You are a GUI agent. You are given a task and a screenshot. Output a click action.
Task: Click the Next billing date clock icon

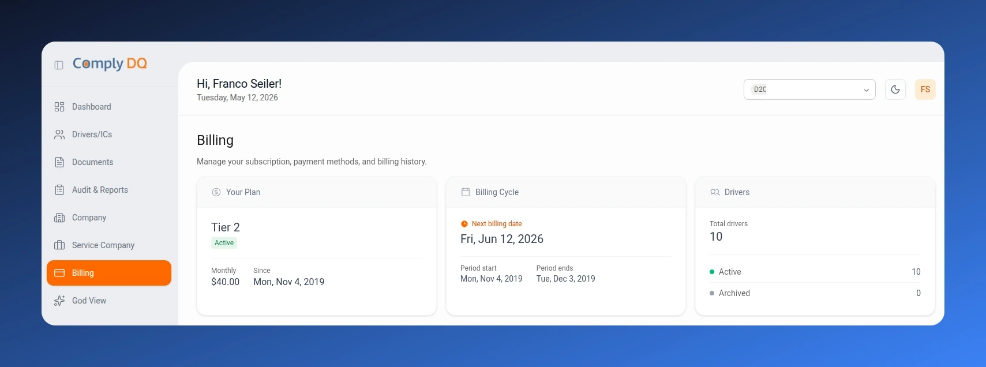[464, 224]
